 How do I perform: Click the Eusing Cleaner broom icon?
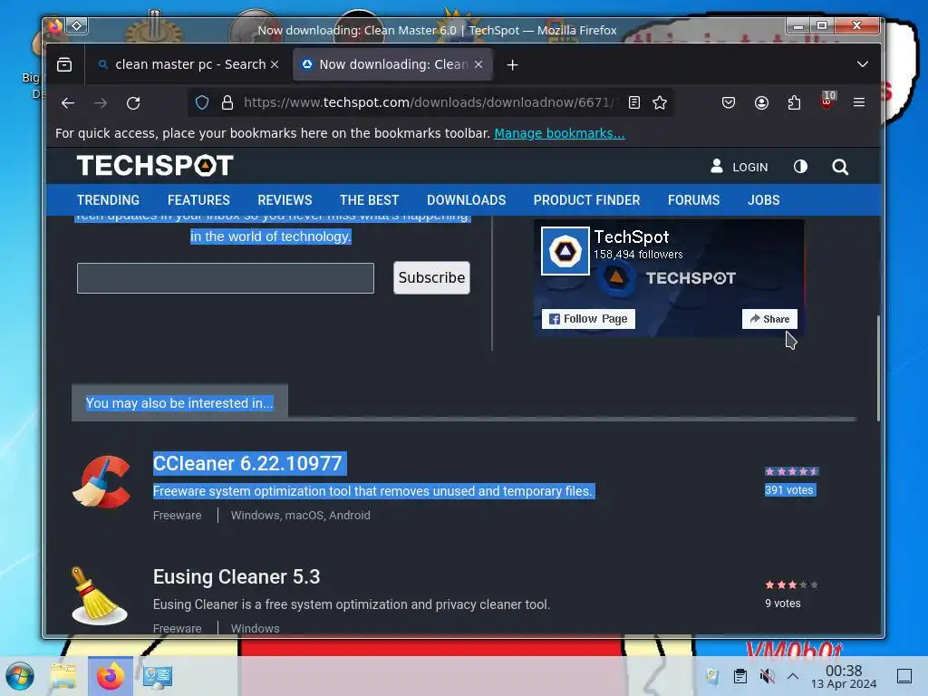click(100, 596)
